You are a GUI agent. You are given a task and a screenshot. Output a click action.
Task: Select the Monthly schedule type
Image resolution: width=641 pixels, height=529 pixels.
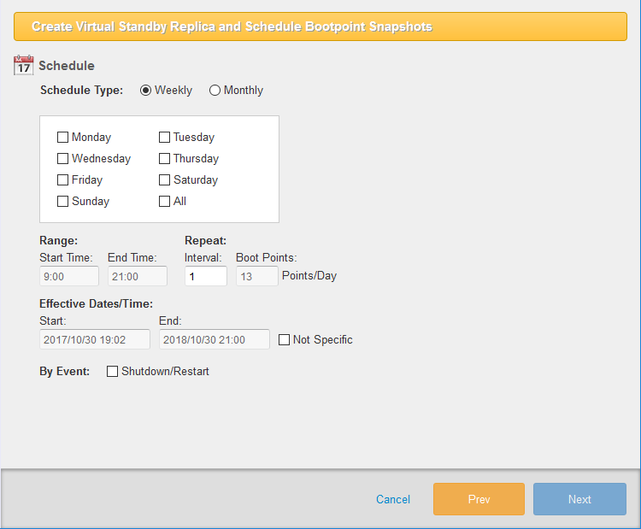215,90
